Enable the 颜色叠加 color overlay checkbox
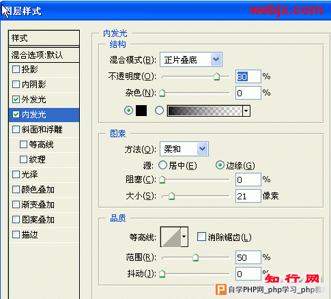The height and width of the screenshot is (299, 331). 16,190
